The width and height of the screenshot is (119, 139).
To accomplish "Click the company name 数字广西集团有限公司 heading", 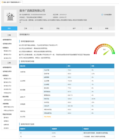I will point(32,10).
